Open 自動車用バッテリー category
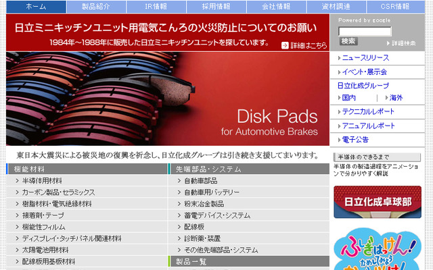Screen dimensions: 433x270 pyautogui.click(x=212, y=192)
